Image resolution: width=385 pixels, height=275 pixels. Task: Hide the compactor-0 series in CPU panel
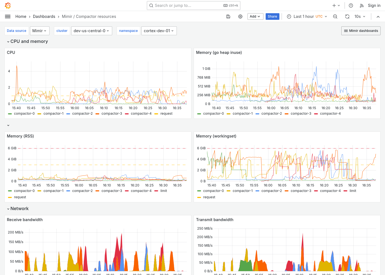coord(24,113)
